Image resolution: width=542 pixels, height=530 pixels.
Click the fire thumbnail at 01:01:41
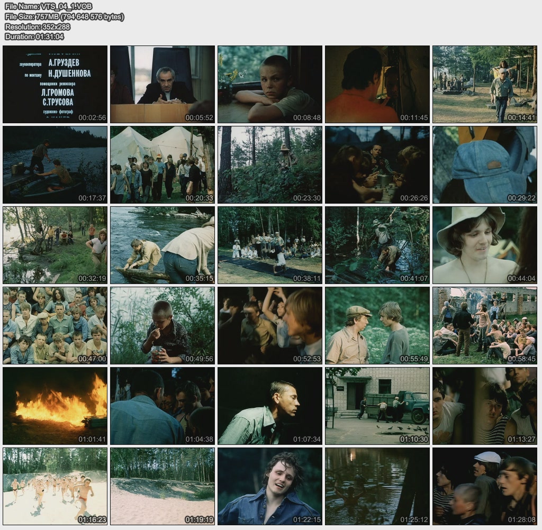(55, 406)
